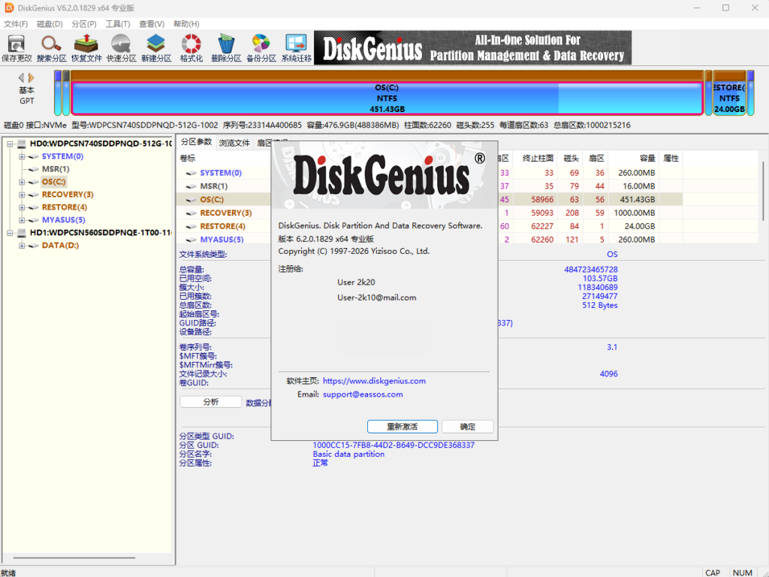The image size is (769, 577).
Task: Select the OS(C:) row in the volume list
Action: coord(429,200)
